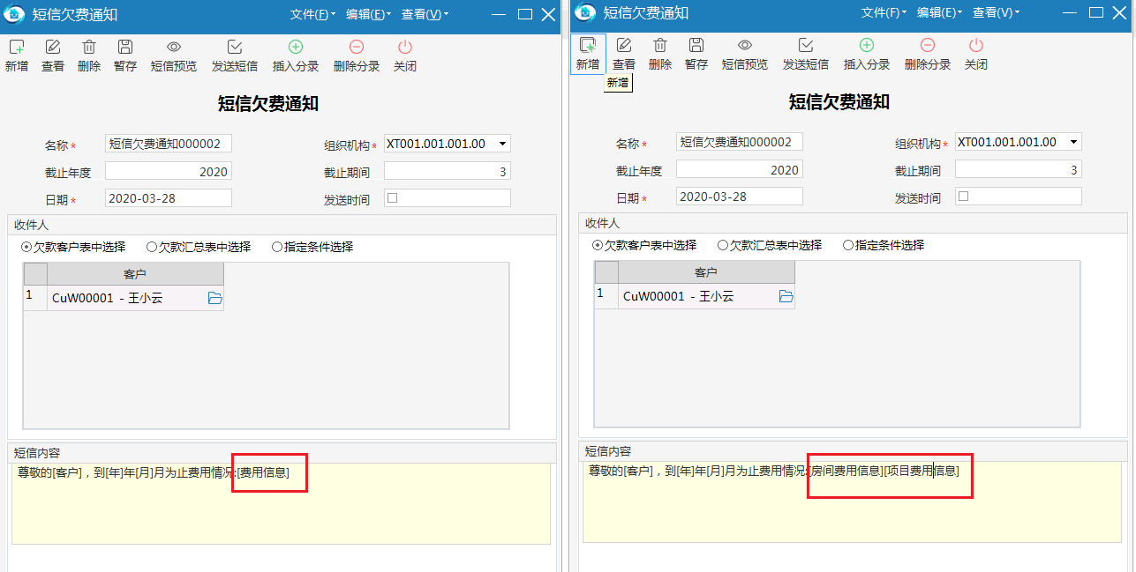
Task: Click 日期 field in left window
Action: coord(169,198)
